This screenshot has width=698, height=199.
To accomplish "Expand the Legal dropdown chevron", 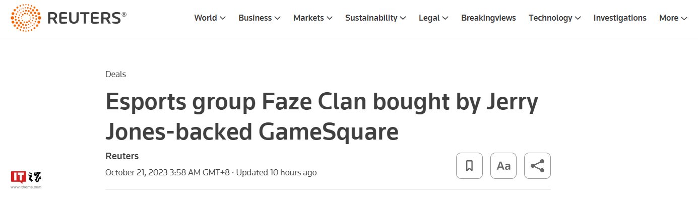I will tap(446, 18).
